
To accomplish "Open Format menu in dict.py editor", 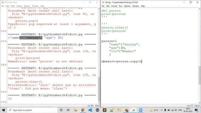I will (x=114, y=6).
